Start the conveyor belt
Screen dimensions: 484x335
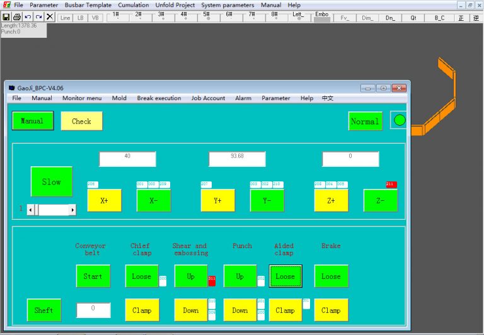93,276
